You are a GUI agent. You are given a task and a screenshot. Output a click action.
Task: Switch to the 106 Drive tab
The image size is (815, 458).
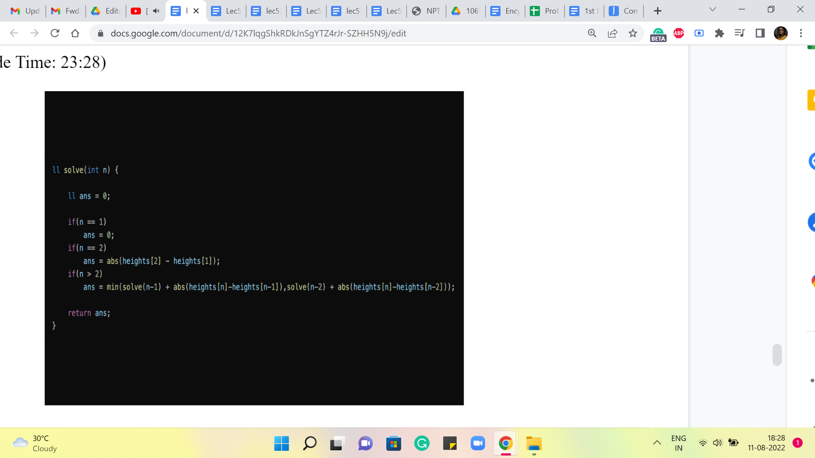(466, 11)
